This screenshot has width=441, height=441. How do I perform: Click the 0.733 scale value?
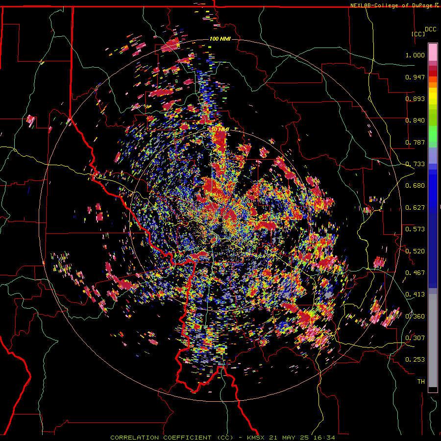click(x=415, y=164)
